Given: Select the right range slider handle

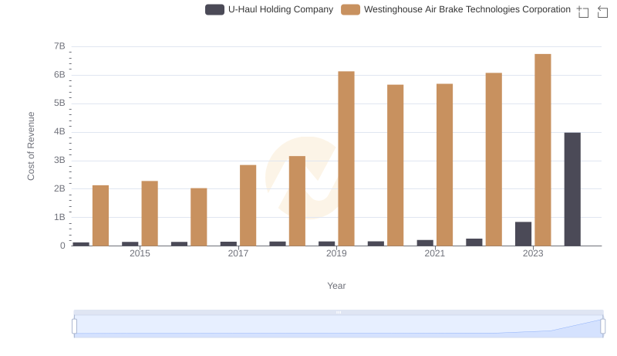Looking at the screenshot, I should coord(602,326).
